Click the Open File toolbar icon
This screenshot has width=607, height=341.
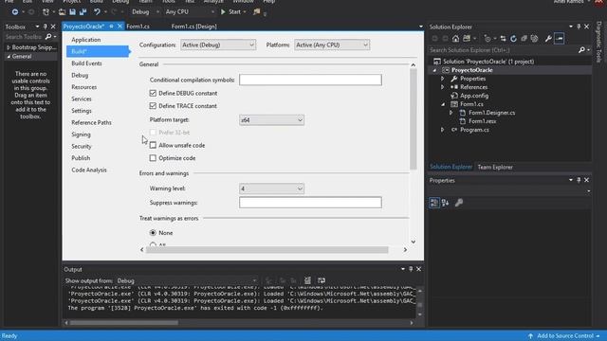tap(62, 12)
